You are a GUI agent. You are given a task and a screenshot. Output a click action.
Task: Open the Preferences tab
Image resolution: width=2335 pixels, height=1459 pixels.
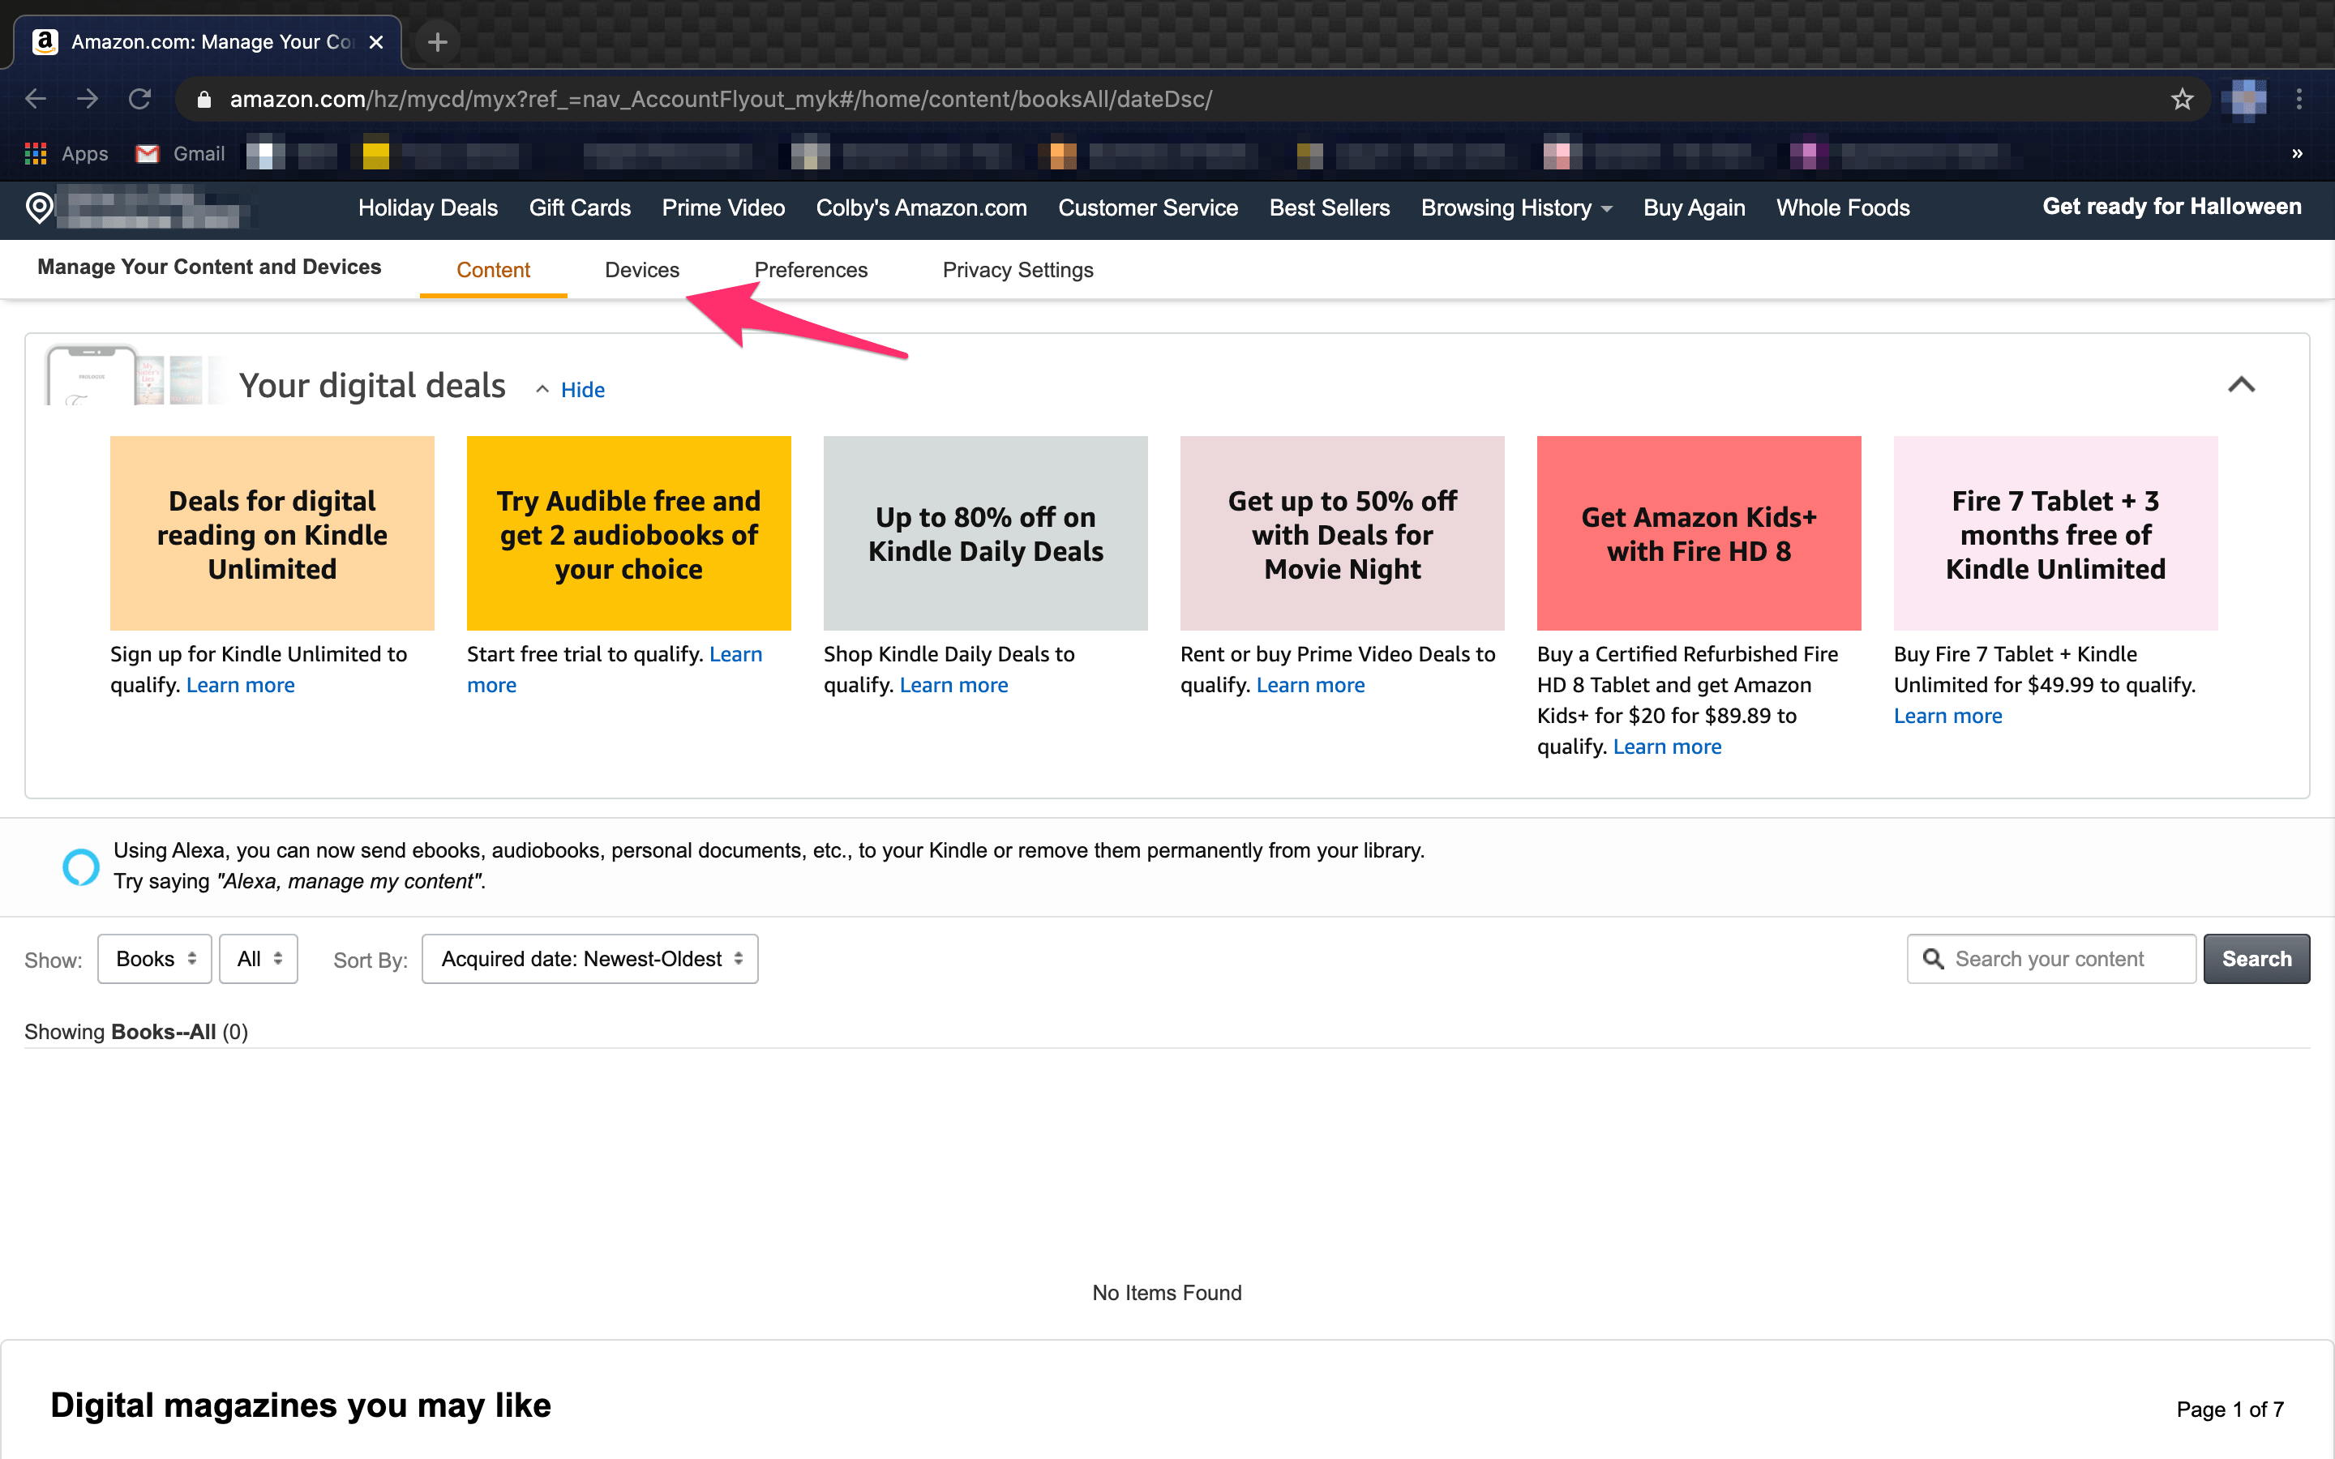click(x=811, y=270)
